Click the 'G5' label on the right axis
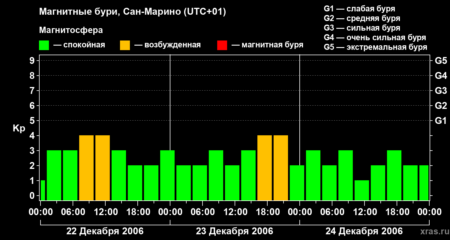Viewport: 450px width, 240px height. point(441,61)
